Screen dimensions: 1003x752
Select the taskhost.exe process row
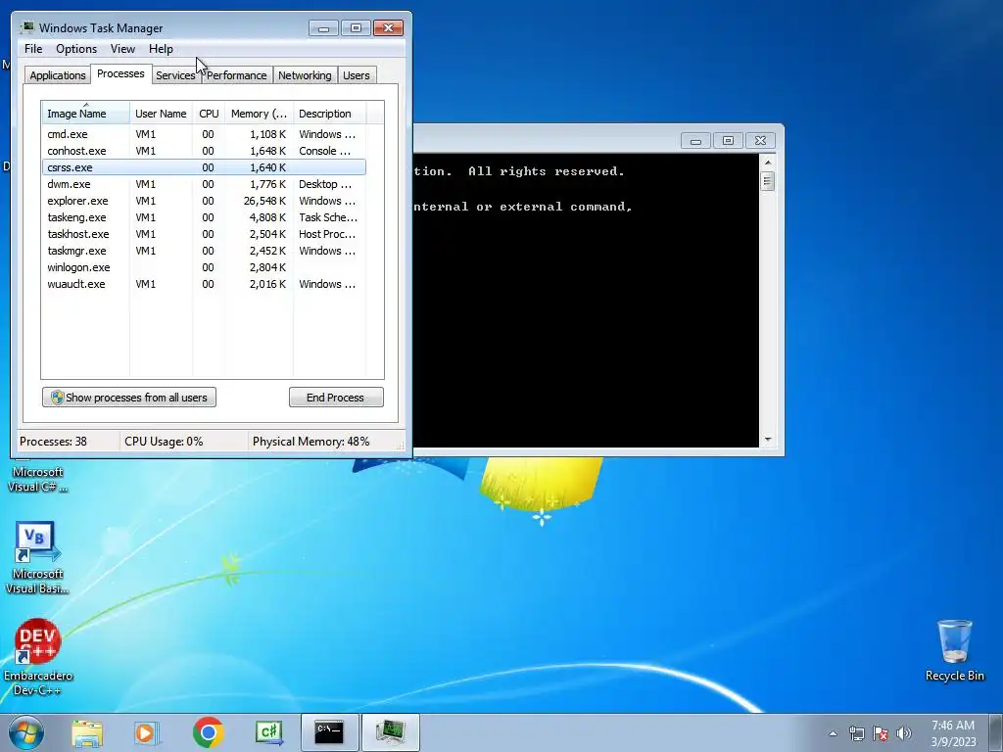[204, 234]
